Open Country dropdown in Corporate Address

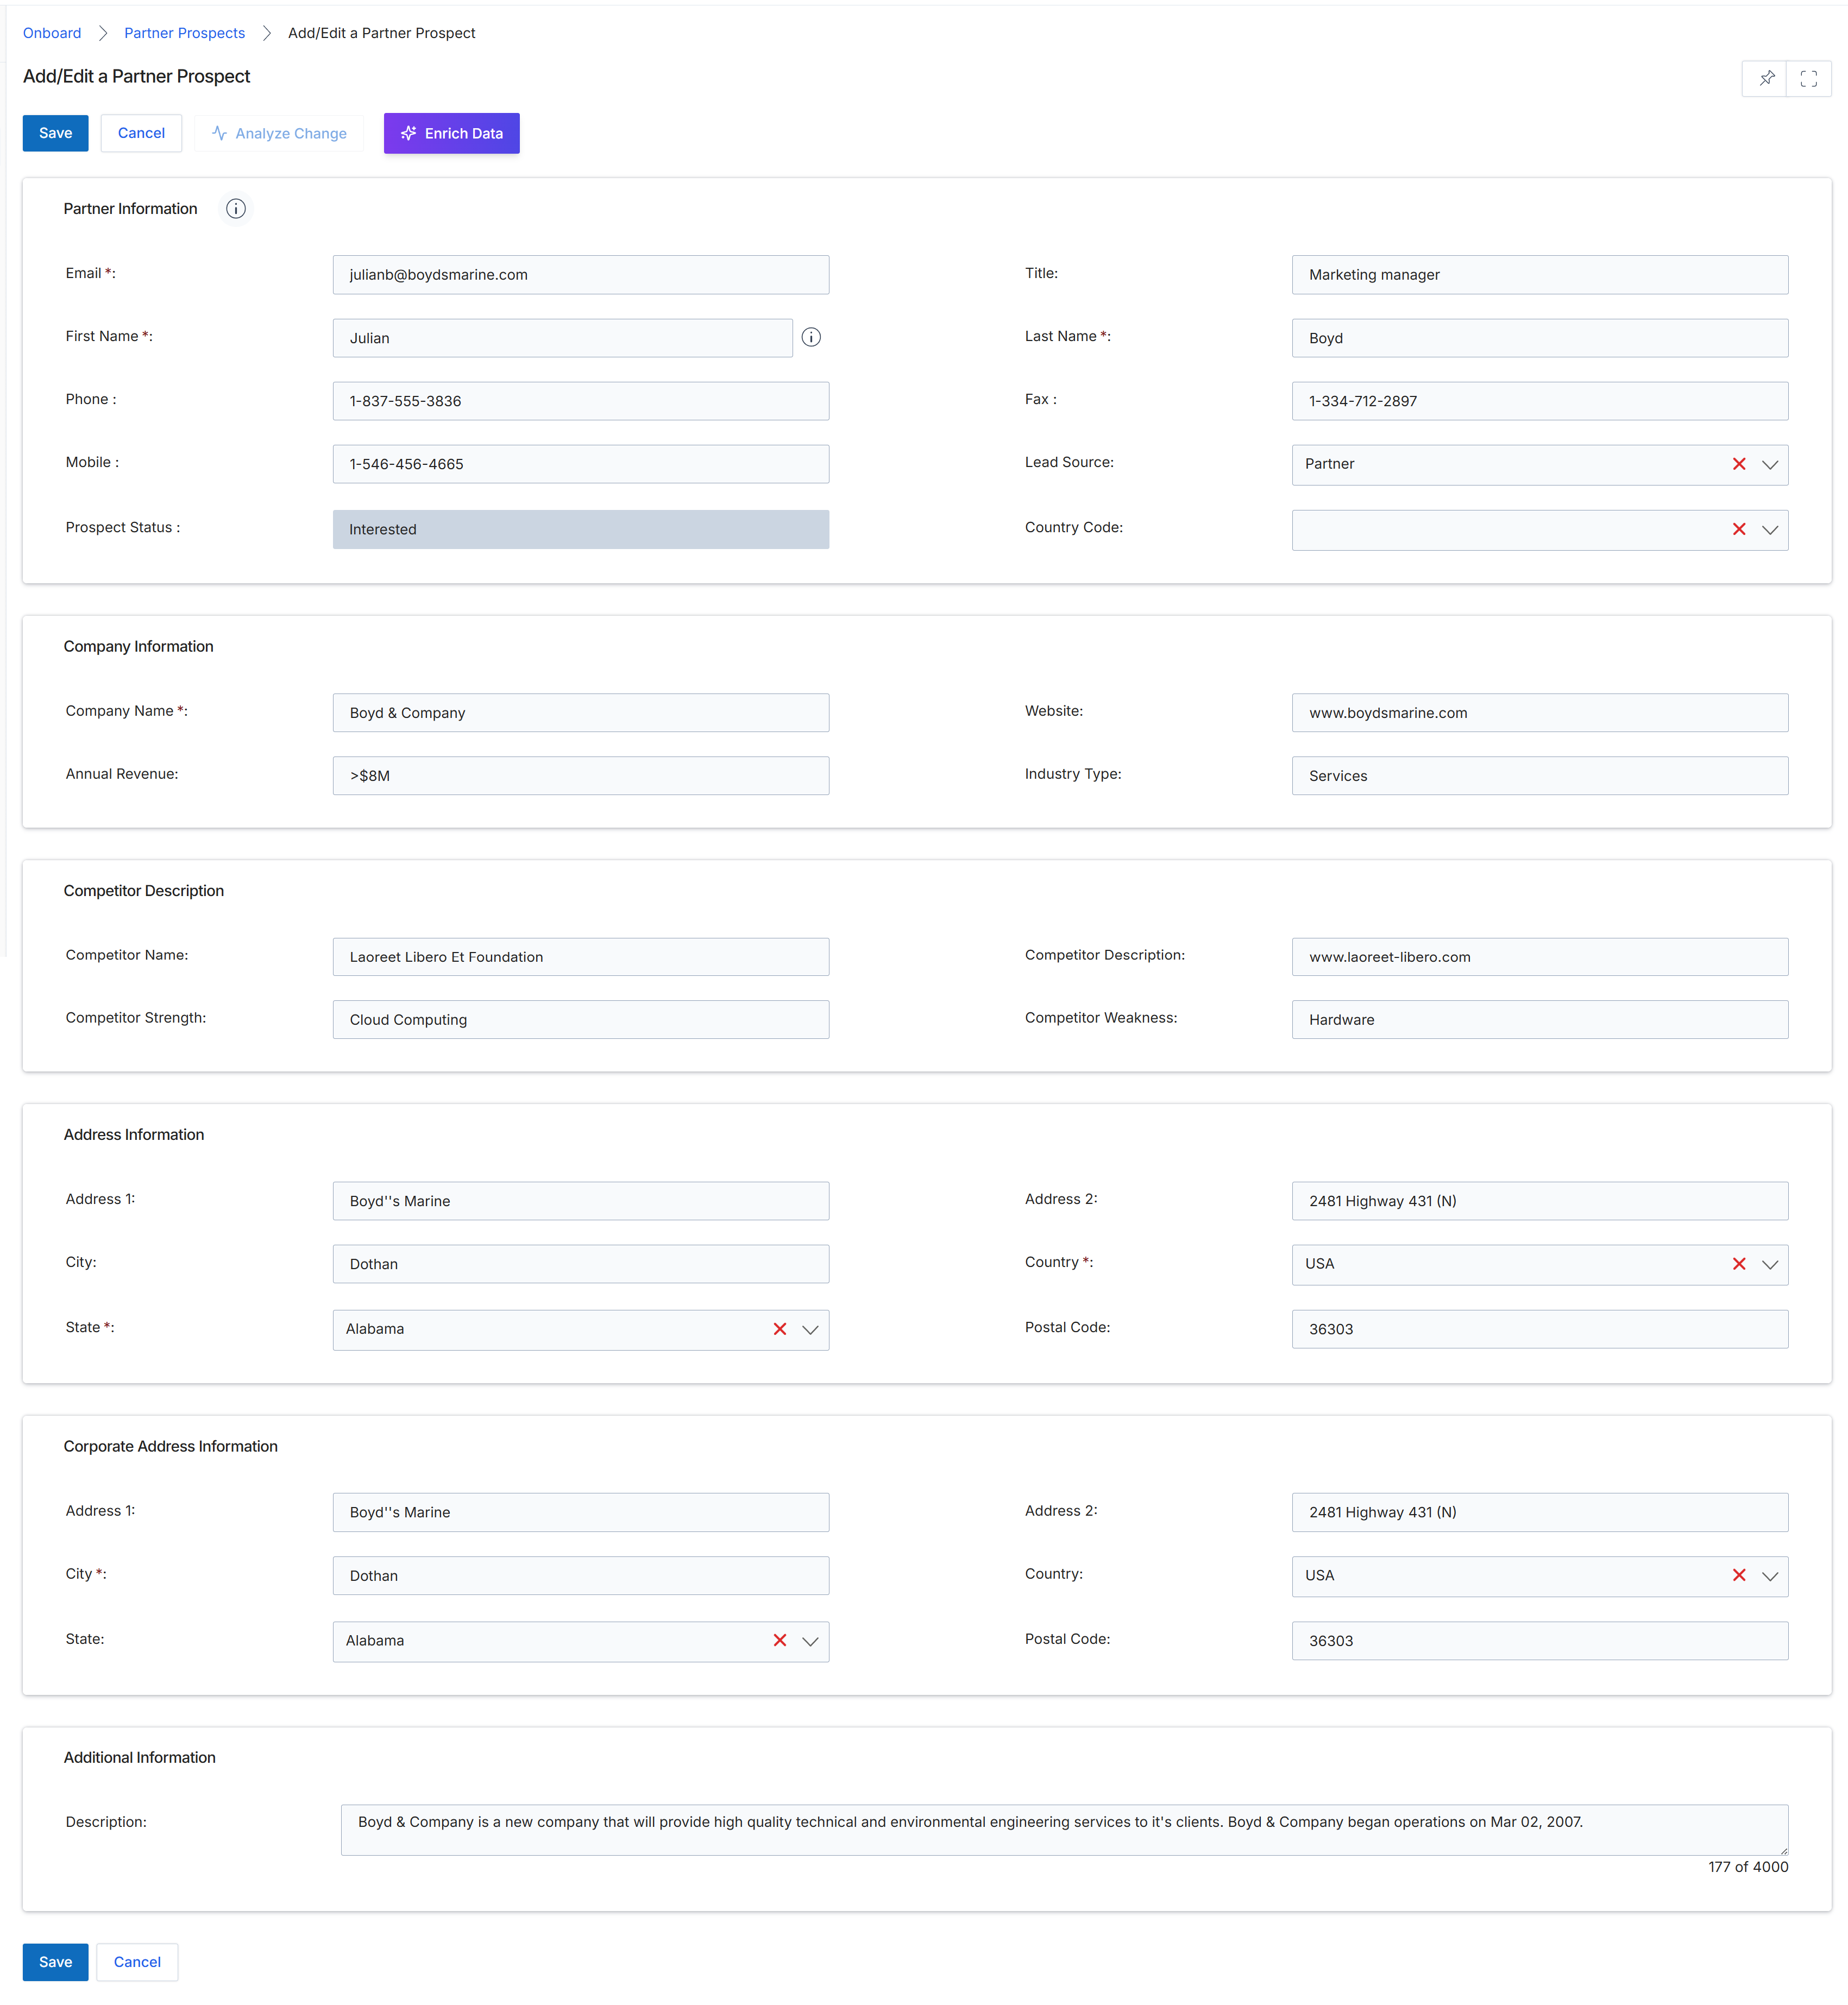tap(1770, 1577)
